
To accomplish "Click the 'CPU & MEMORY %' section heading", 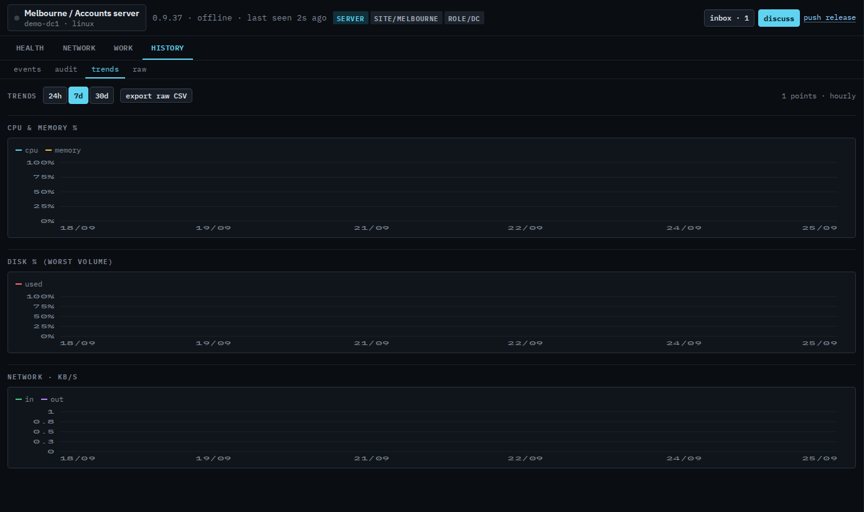I will (x=42, y=128).
